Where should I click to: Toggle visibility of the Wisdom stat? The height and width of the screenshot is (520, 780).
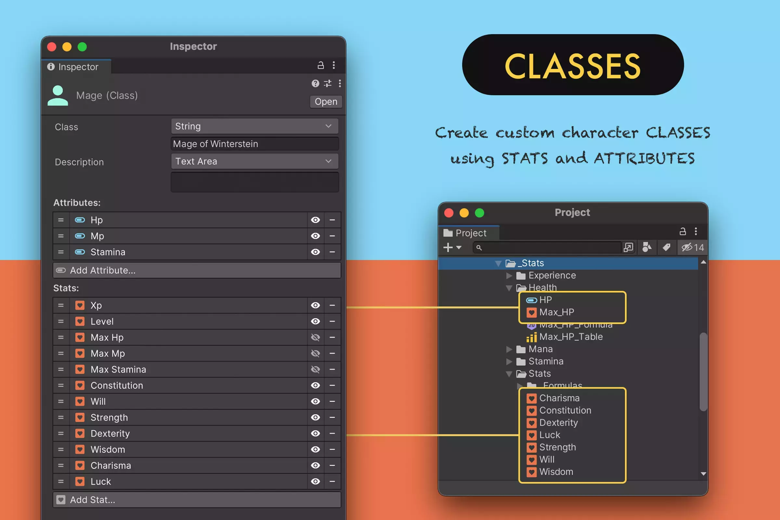point(315,449)
